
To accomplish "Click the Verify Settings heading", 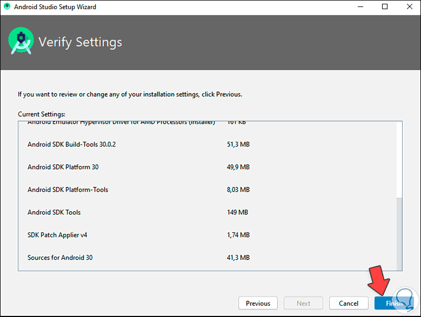I will pyautogui.click(x=80, y=42).
